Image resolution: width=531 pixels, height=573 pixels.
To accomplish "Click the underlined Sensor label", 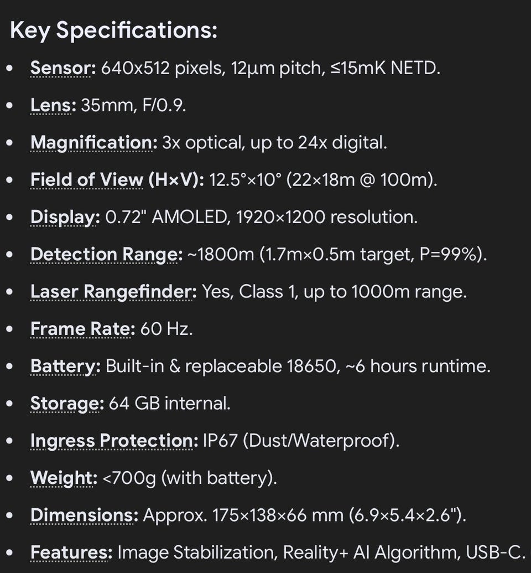I will click(x=63, y=68).
